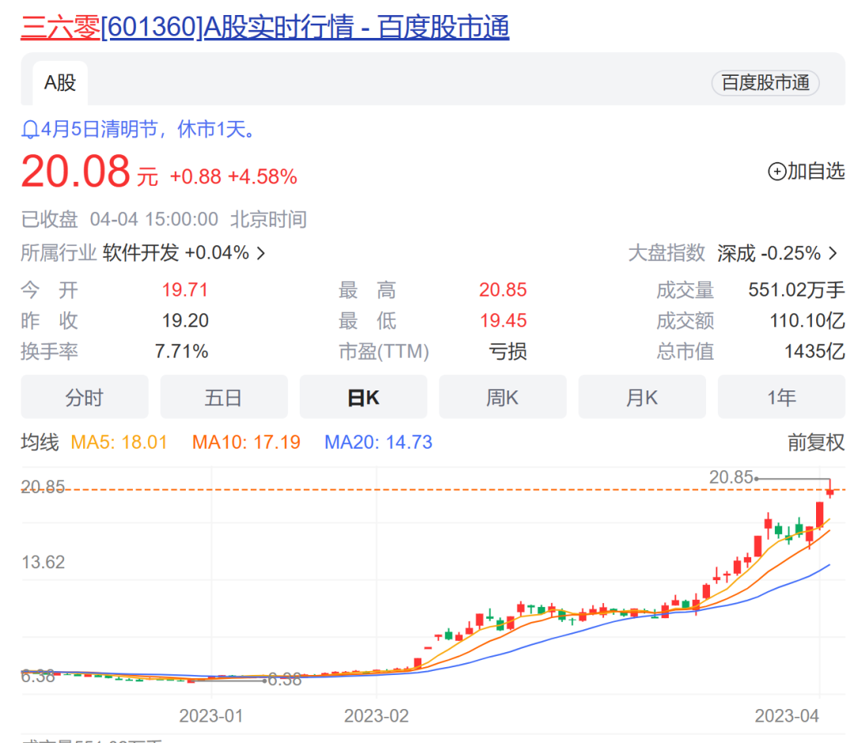
Task: Click 软件开发 +0.04% industry link
Action: (176, 253)
